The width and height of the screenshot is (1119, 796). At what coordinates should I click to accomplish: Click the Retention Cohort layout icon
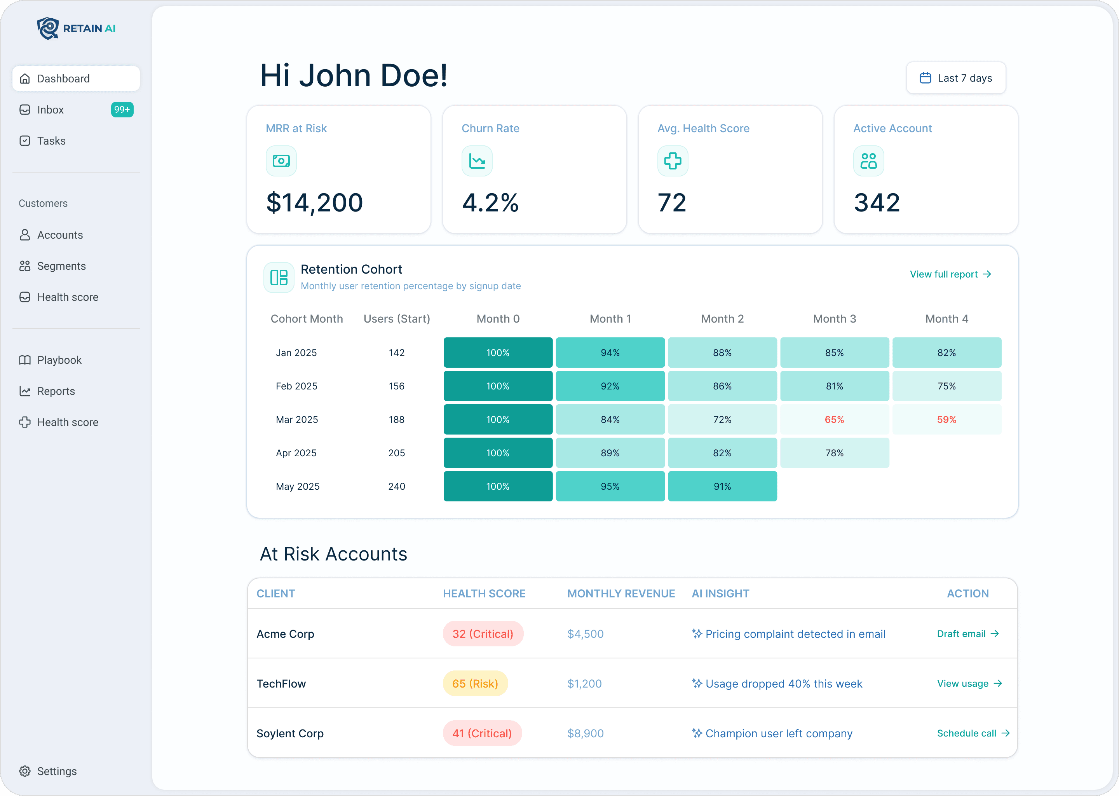click(279, 278)
